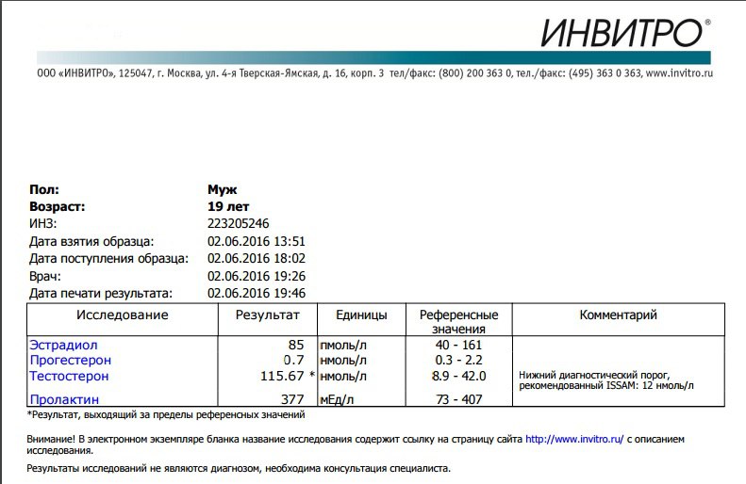Select the ИНЗ number 223205246
The width and height of the screenshot is (746, 484).
(x=239, y=224)
